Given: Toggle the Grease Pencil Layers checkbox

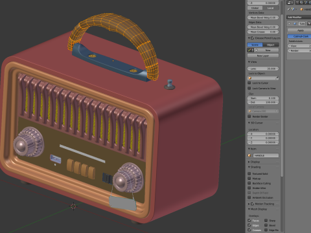Looking at the screenshot, I should (x=252, y=38).
